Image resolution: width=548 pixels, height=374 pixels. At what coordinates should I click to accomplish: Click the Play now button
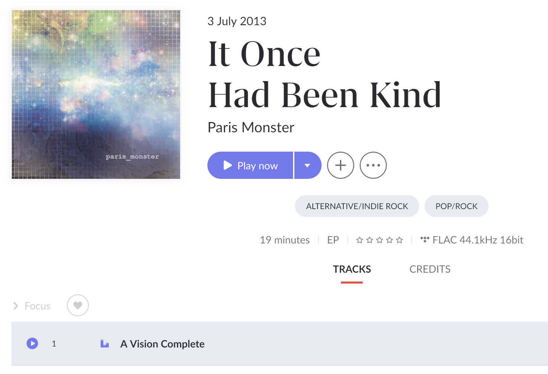point(250,165)
